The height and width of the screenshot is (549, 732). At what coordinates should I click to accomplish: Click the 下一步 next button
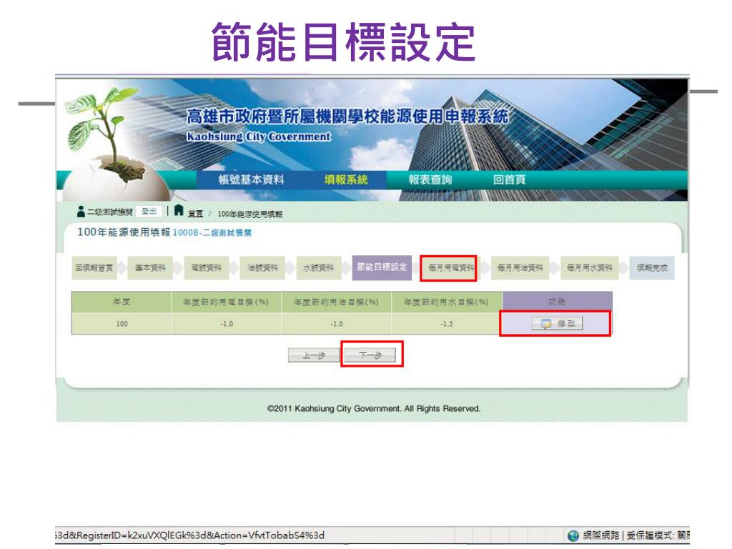pos(370,355)
